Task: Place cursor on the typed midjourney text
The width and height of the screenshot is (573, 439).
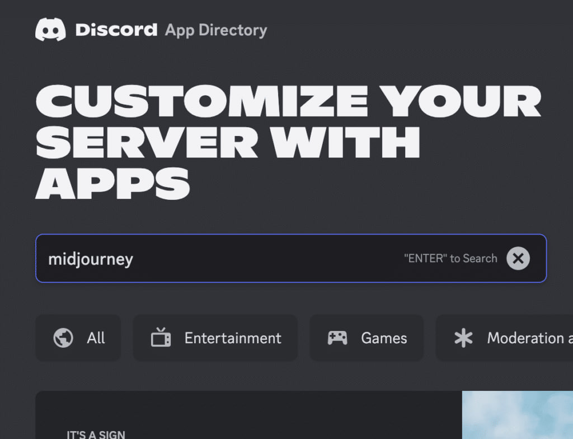Action: (91, 259)
